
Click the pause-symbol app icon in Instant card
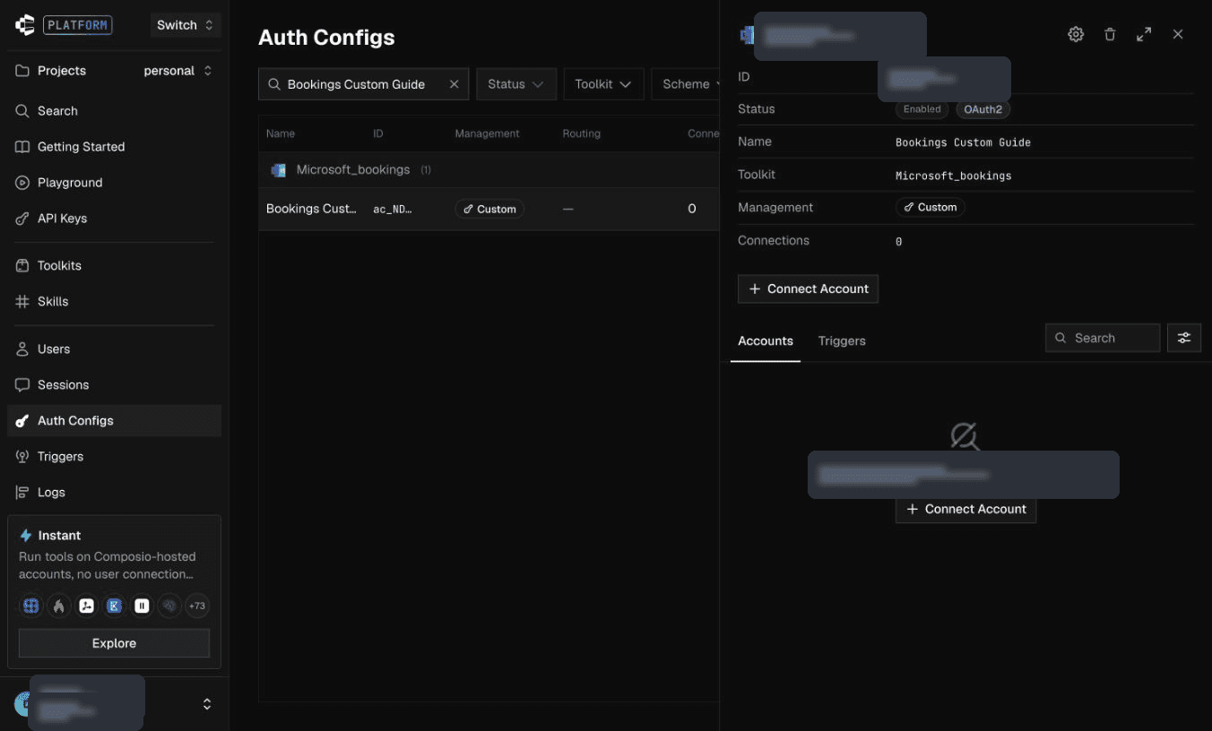pos(142,606)
